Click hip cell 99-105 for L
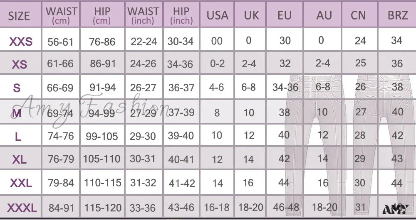The height and width of the screenshot is (220, 416). click(102, 136)
